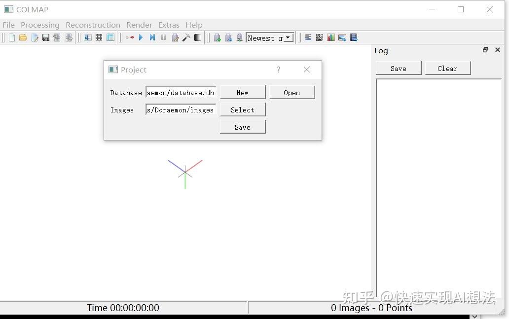Open database management
This screenshot has height=319, width=509.
[x=110, y=37]
